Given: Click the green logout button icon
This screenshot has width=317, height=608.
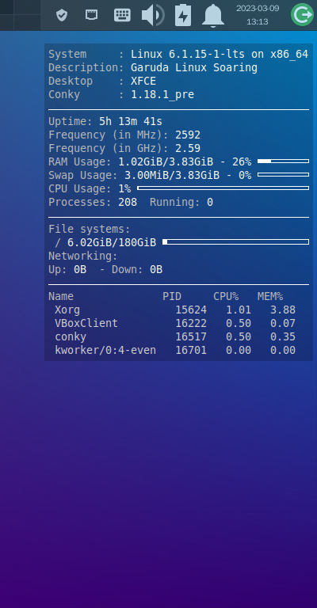Looking at the screenshot, I should (302, 15).
